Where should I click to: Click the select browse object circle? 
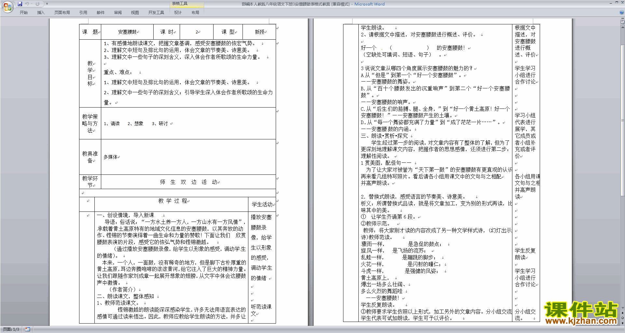[623, 318]
